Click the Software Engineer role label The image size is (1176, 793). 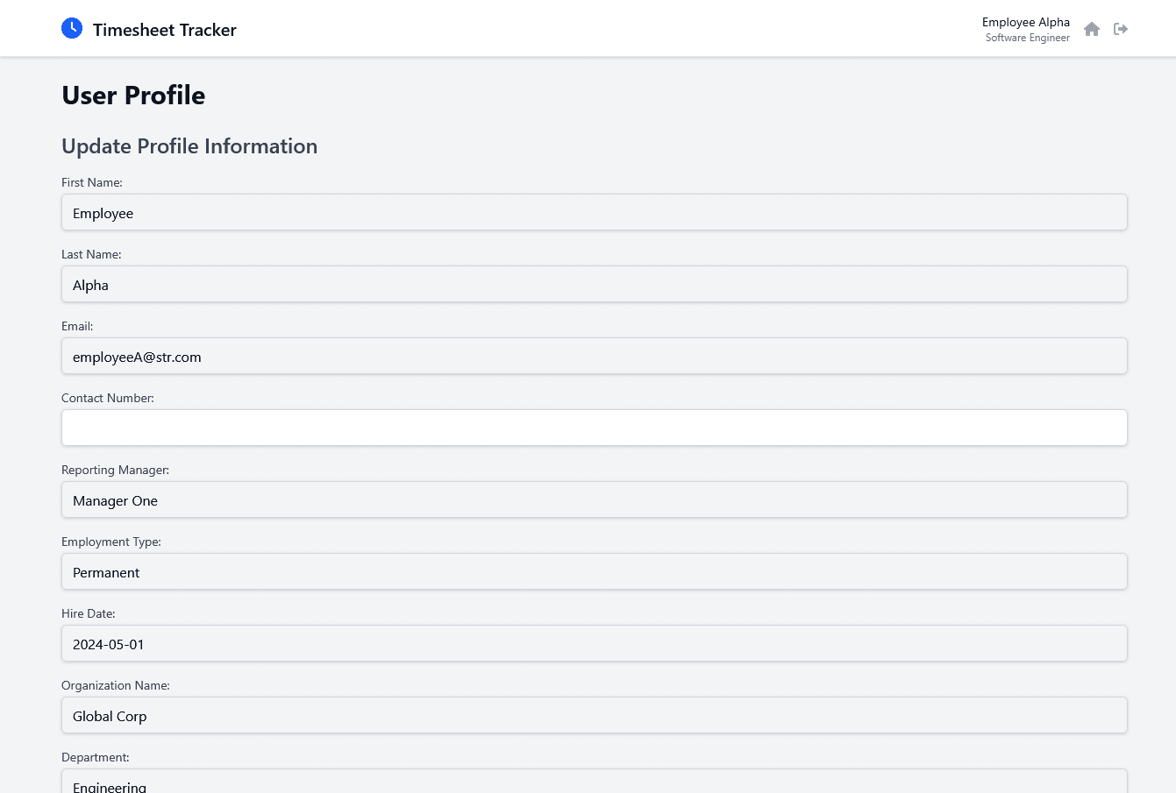point(1028,38)
